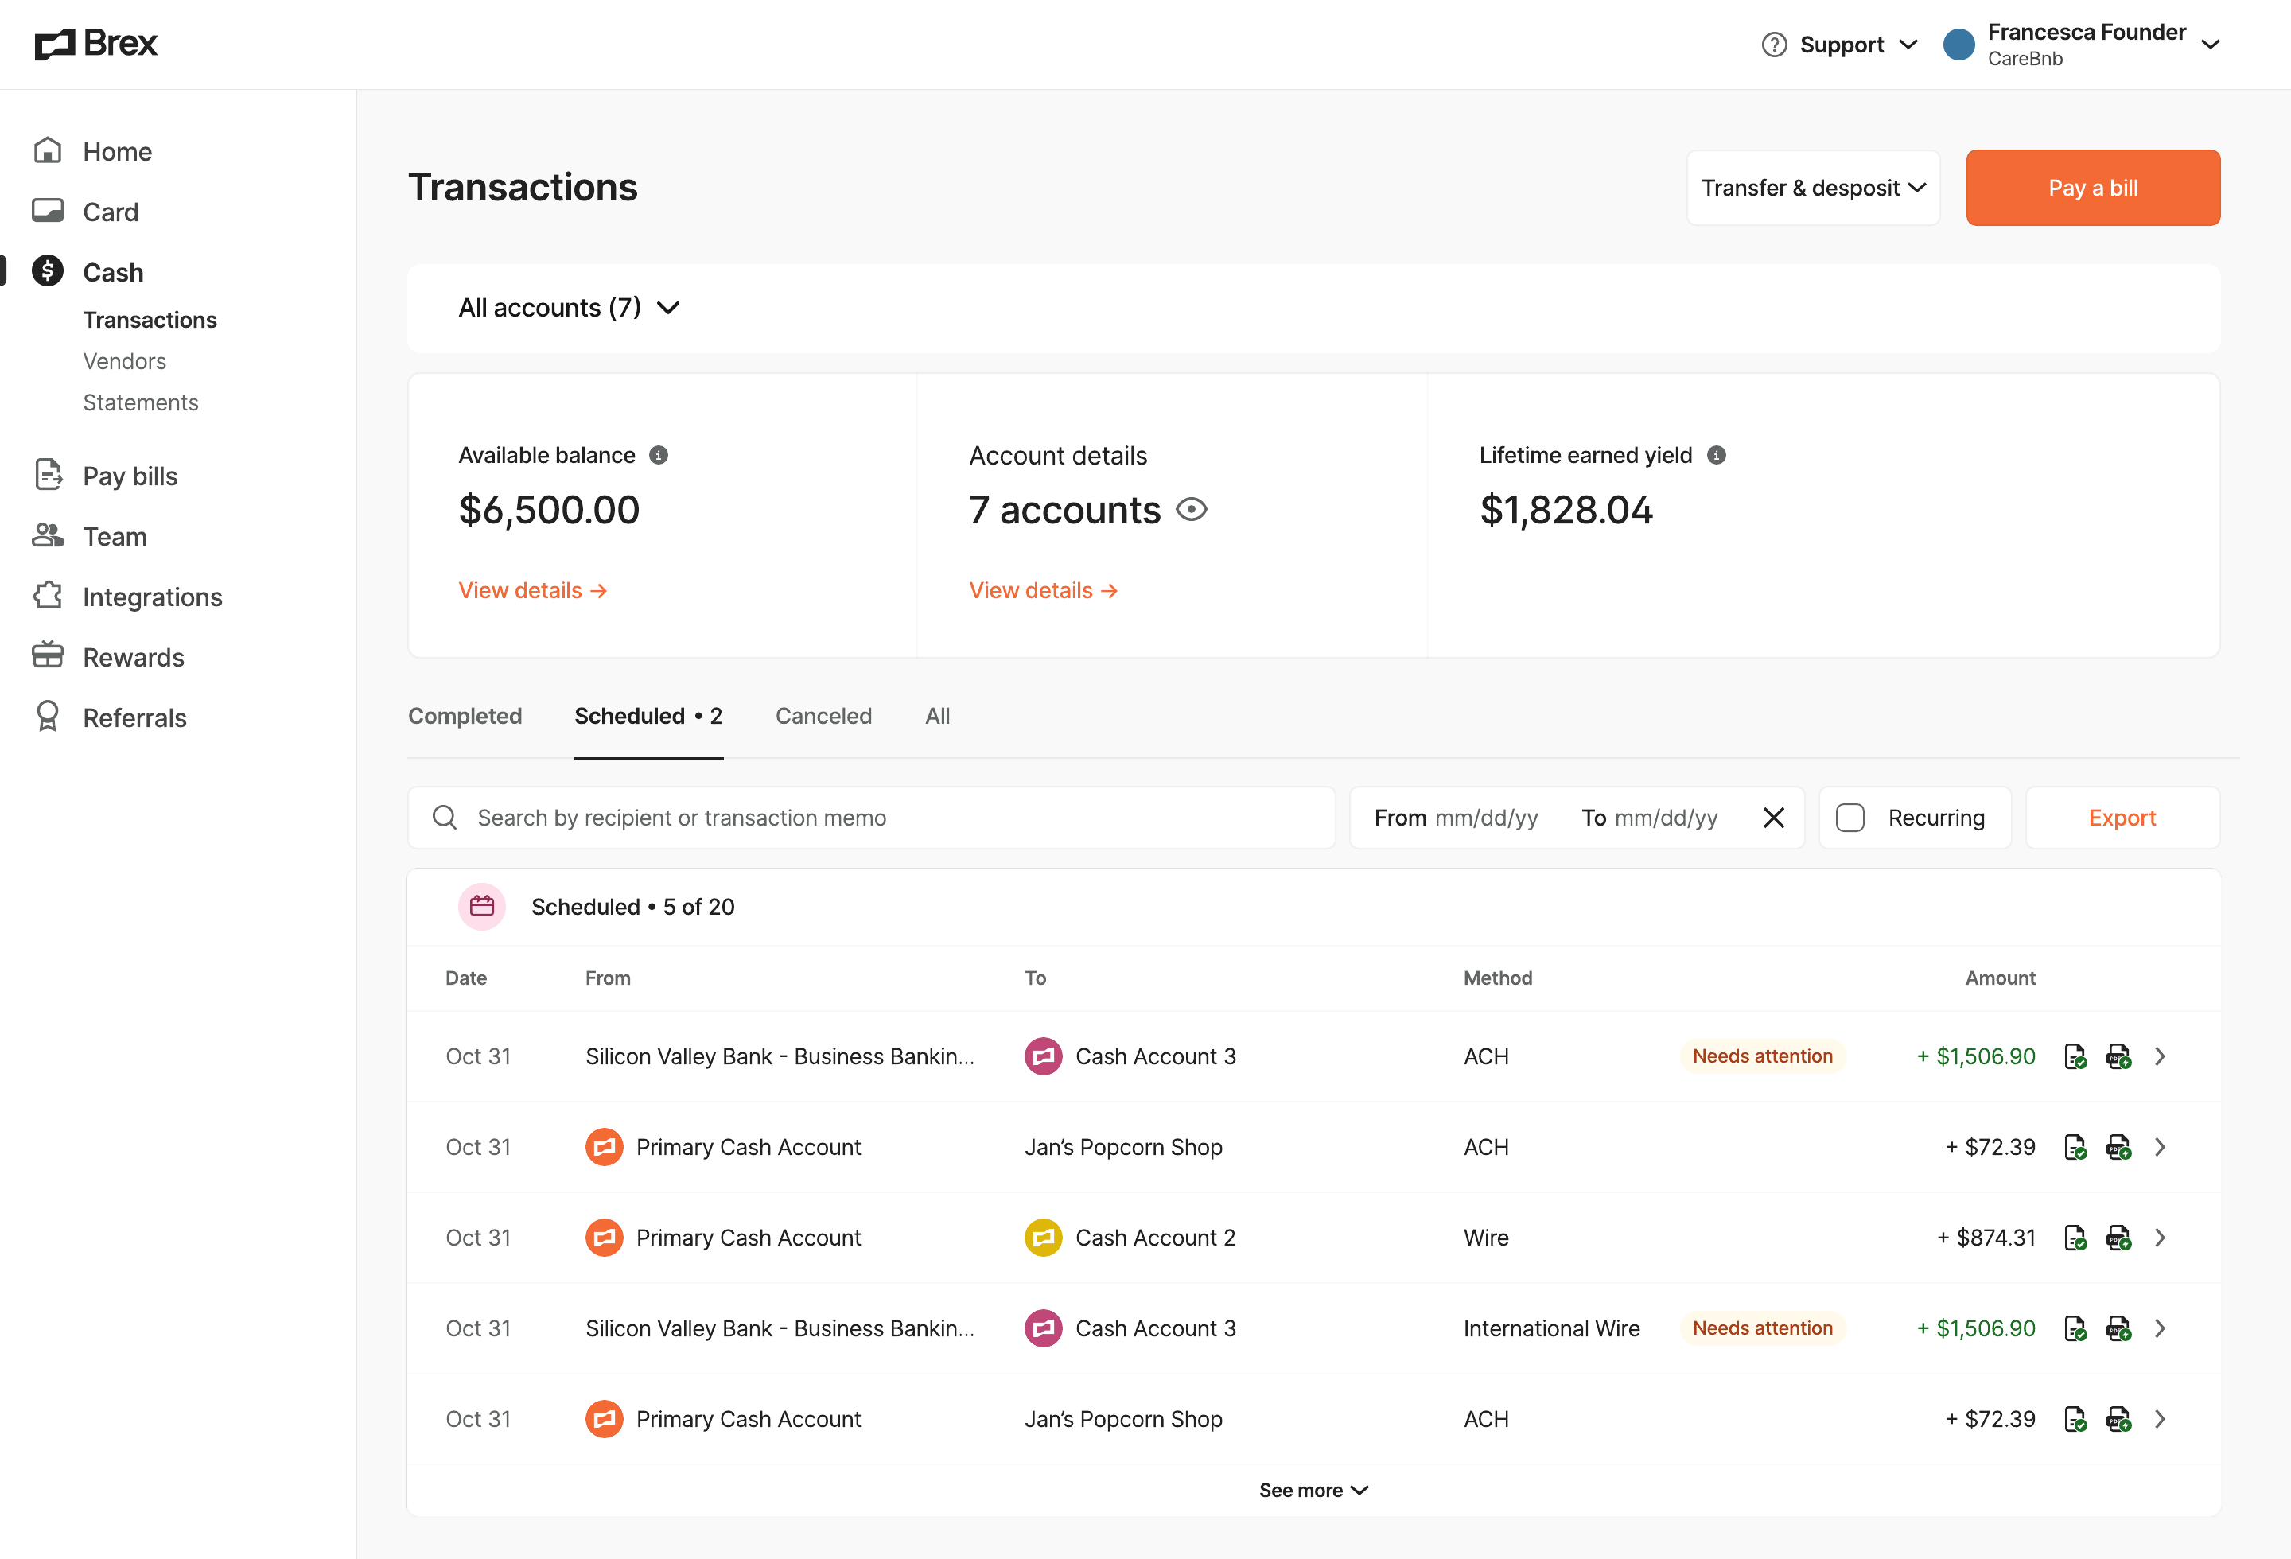Switch to the Completed tab
2291x1559 pixels.
(465, 715)
